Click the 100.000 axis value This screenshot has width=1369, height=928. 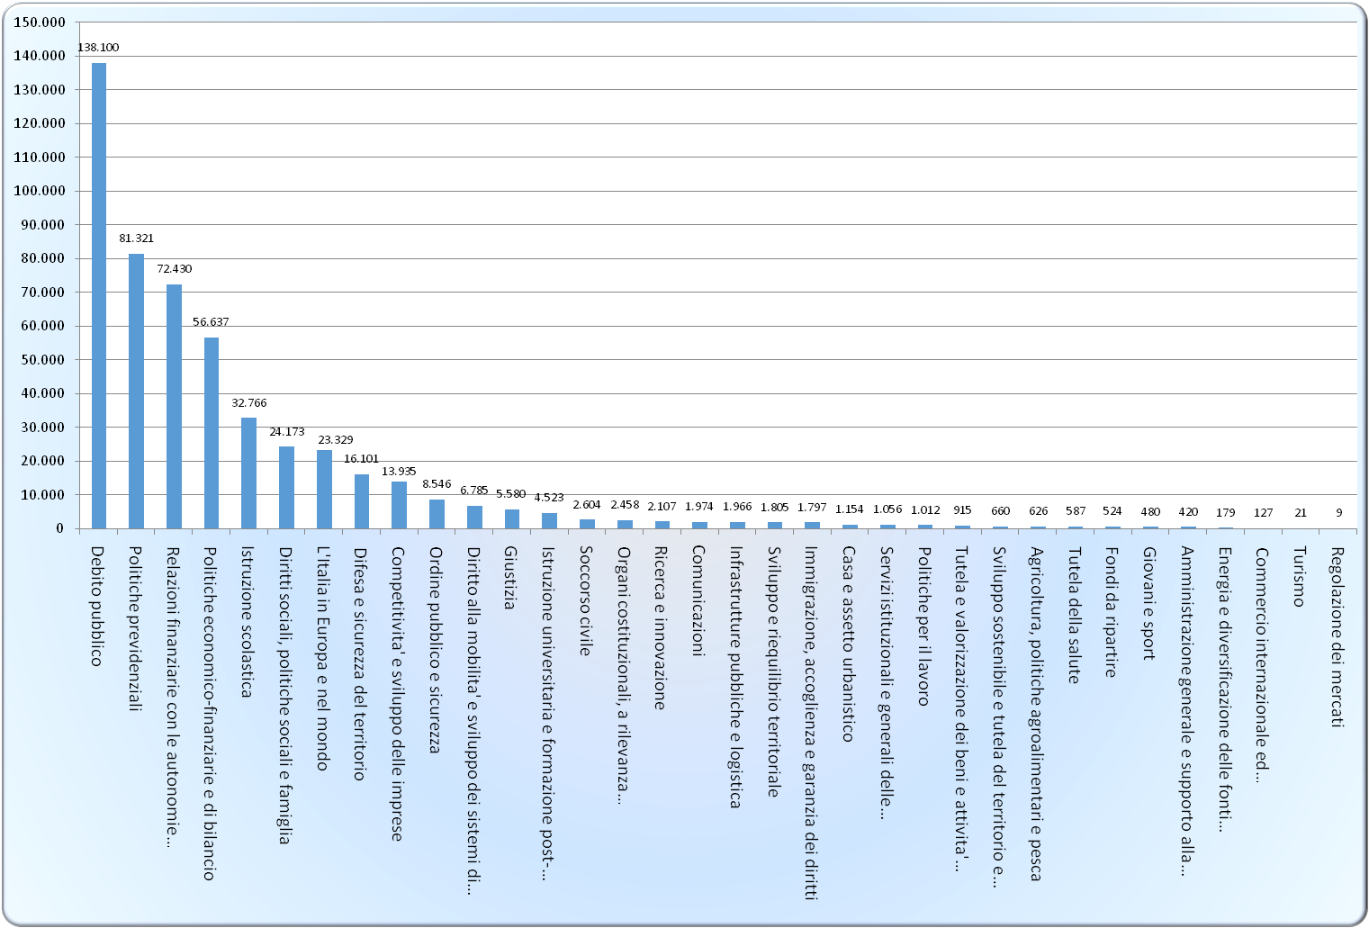[41, 191]
